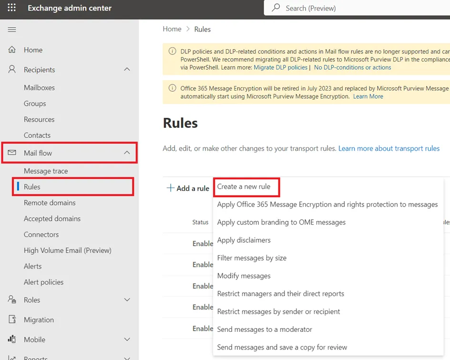
Task: Choose Apply disclaimers from the menu
Action: 244,240
